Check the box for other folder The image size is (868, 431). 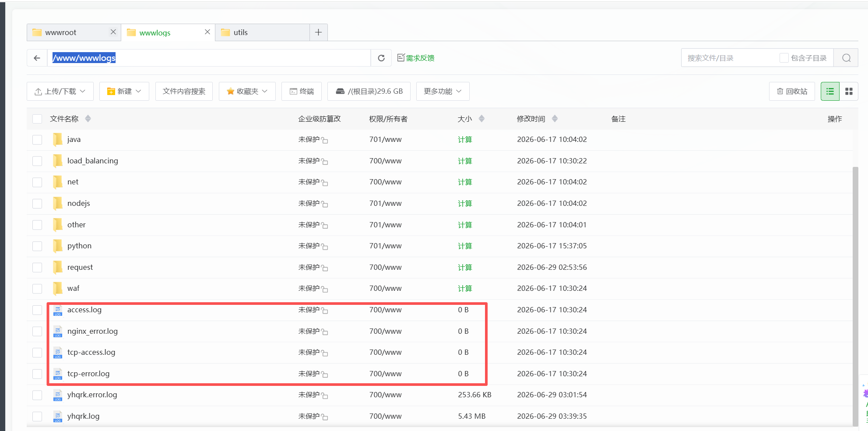coord(37,225)
